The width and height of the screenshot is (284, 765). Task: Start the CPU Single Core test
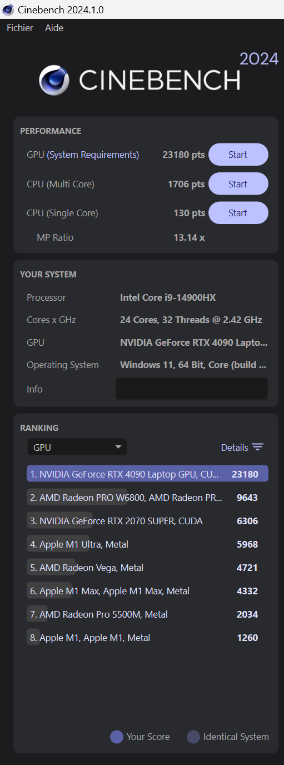(x=238, y=213)
